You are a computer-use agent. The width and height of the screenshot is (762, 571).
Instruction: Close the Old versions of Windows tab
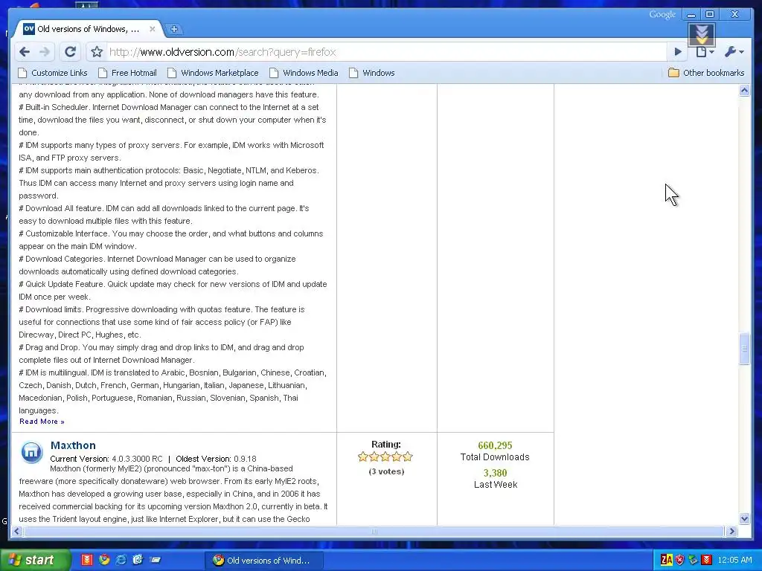(152, 29)
